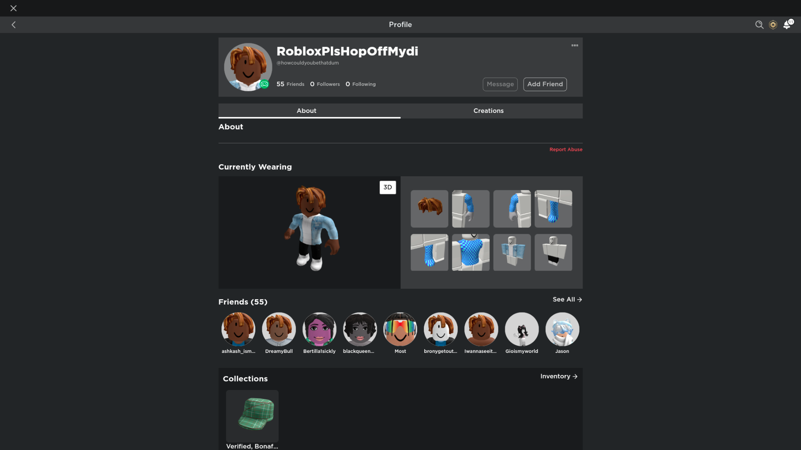This screenshot has height=450, width=801.
Task: Close the window with the X icon
Action: click(x=13, y=8)
